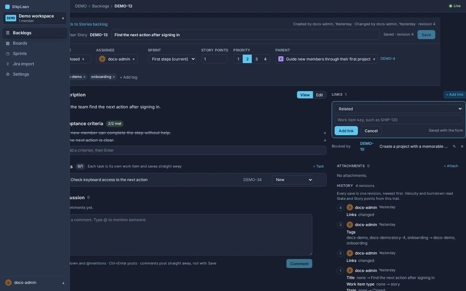Open Jira import page
466x291 pixels.
[35, 64]
